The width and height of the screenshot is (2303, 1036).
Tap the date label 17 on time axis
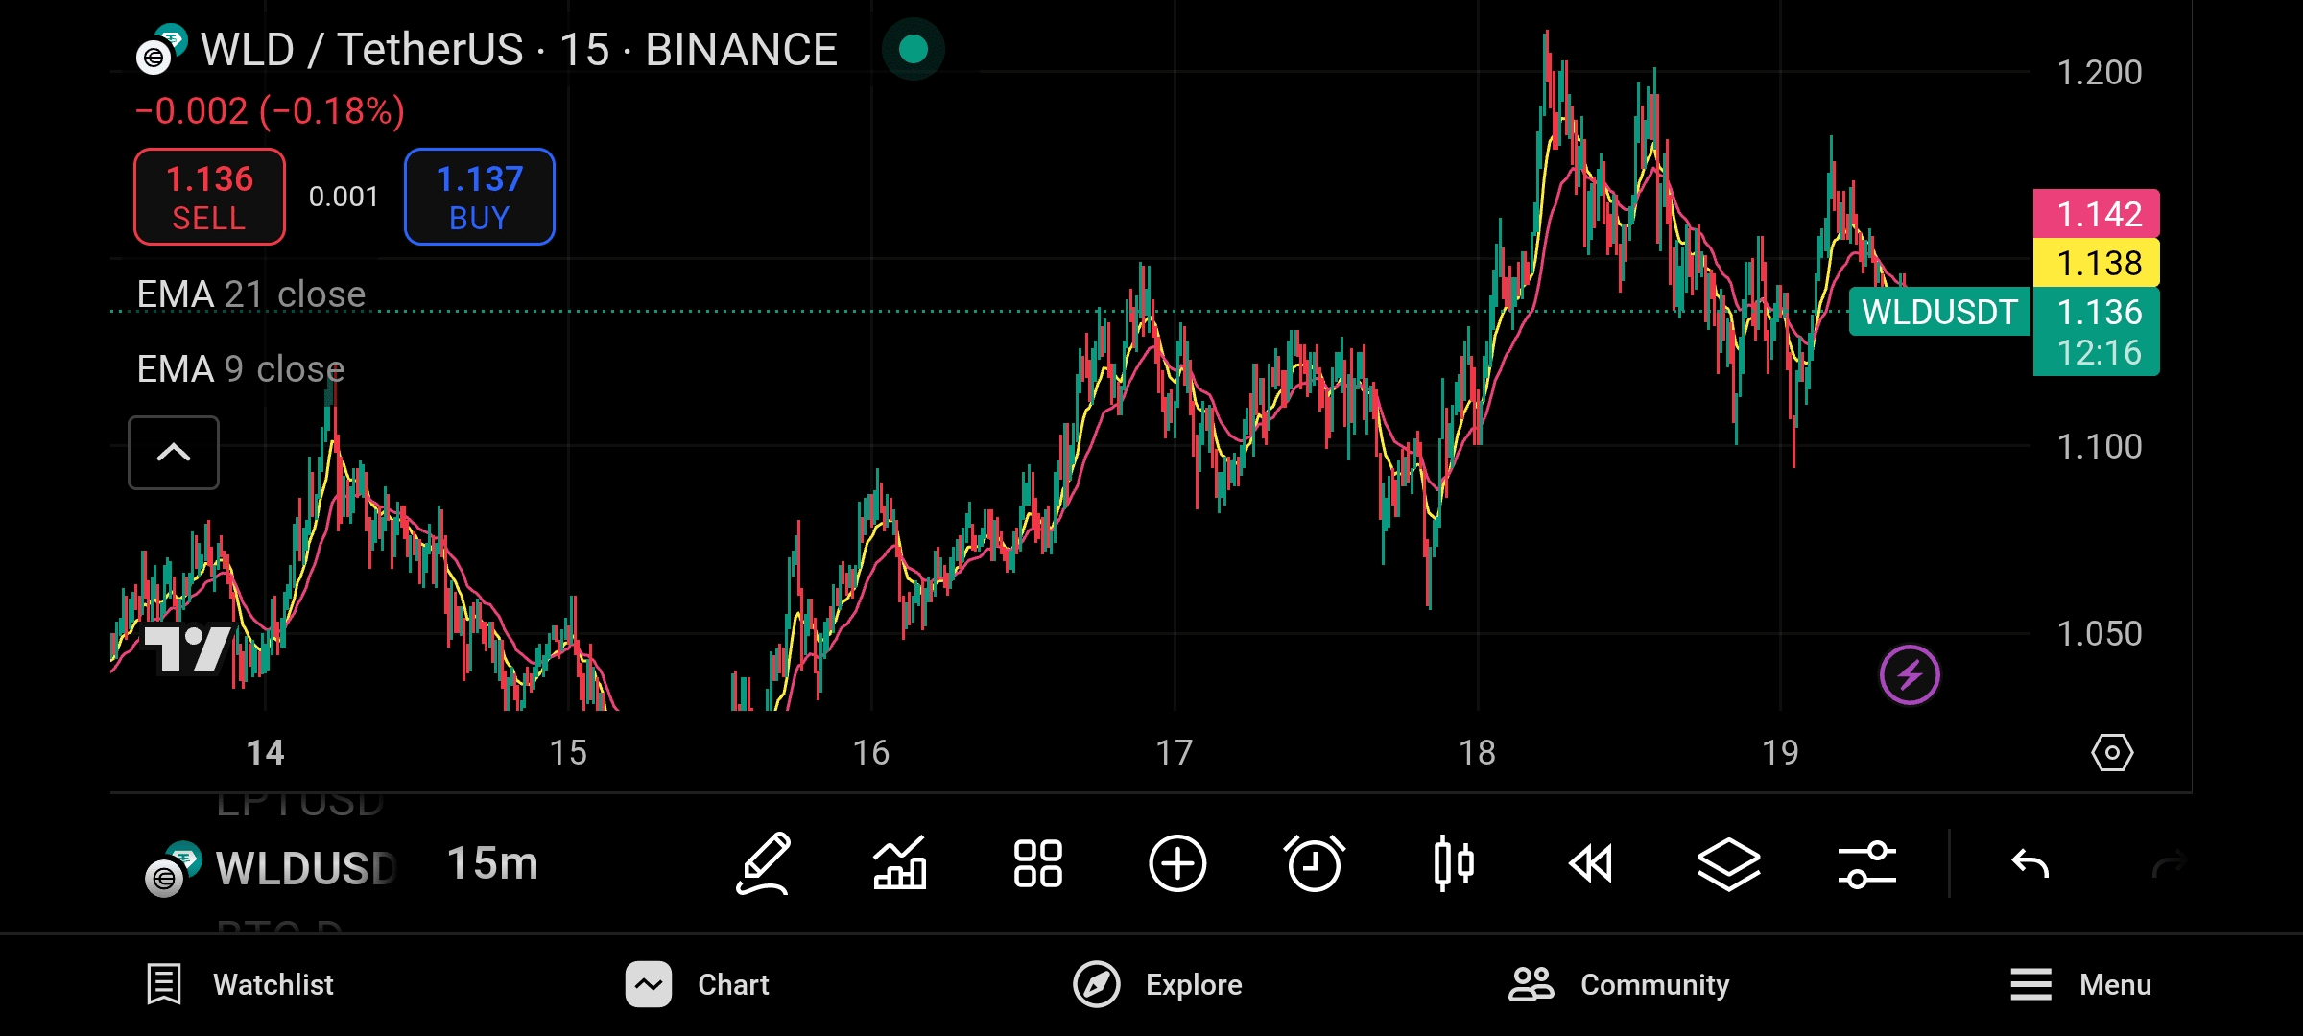[x=1174, y=753]
